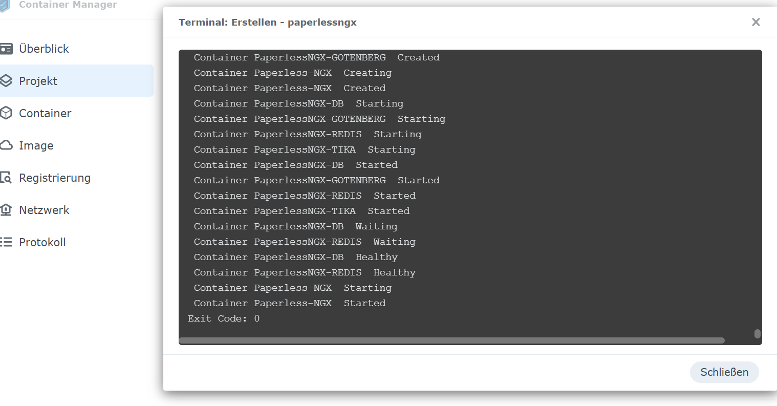Select Projekt in the sidebar
The width and height of the screenshot is (777, 406).
tap(38, 81)
